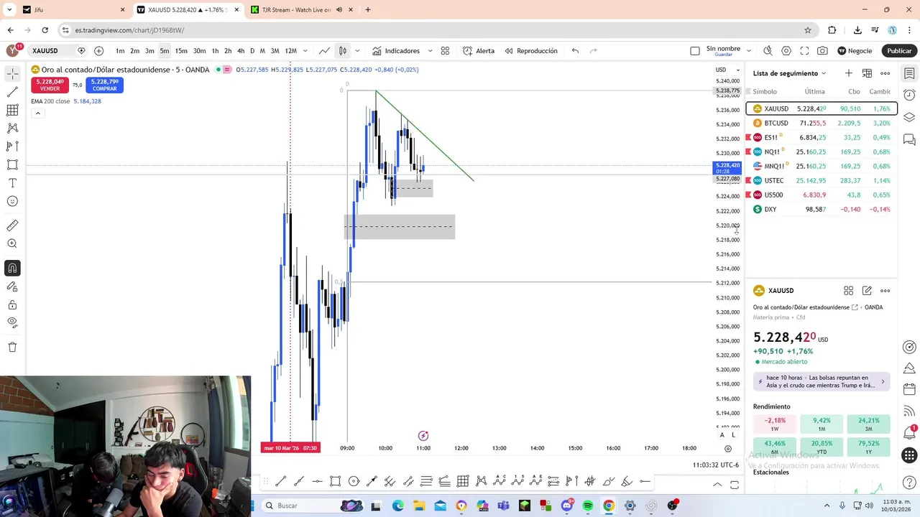
Task: Take a chart snapshot with camera
Action: coord(822,51)
